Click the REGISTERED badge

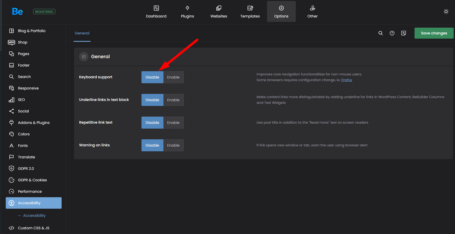(44, 11)
